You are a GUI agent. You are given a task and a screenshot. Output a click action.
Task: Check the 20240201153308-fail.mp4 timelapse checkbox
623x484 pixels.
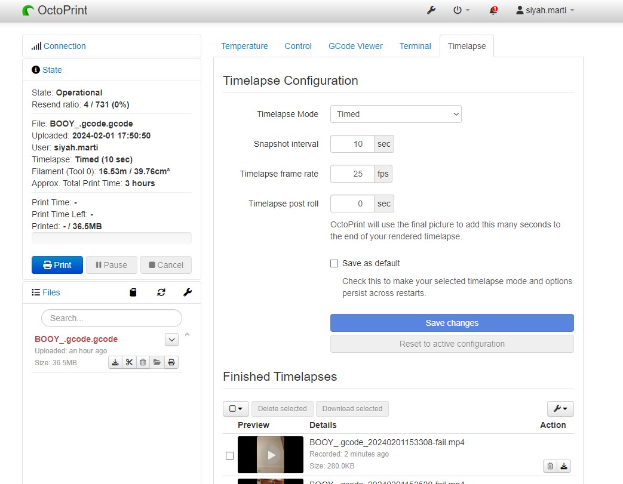point(229,456)
